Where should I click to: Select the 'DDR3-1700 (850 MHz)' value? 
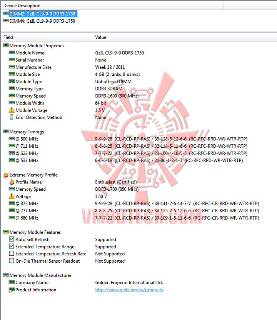click(117, 189)
